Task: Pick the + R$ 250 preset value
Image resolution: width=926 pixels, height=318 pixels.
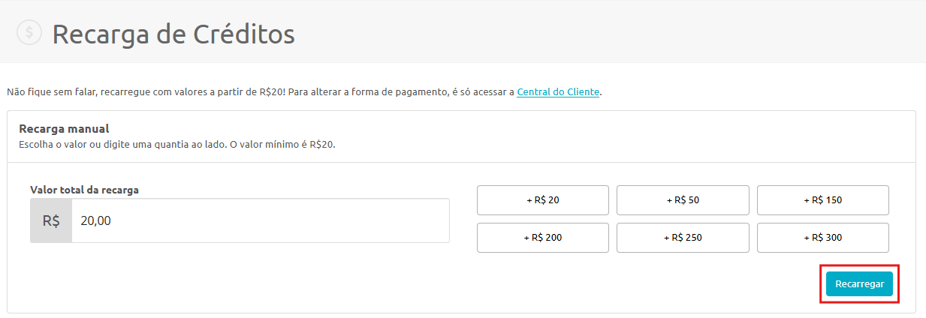Action: pos(683,238)
